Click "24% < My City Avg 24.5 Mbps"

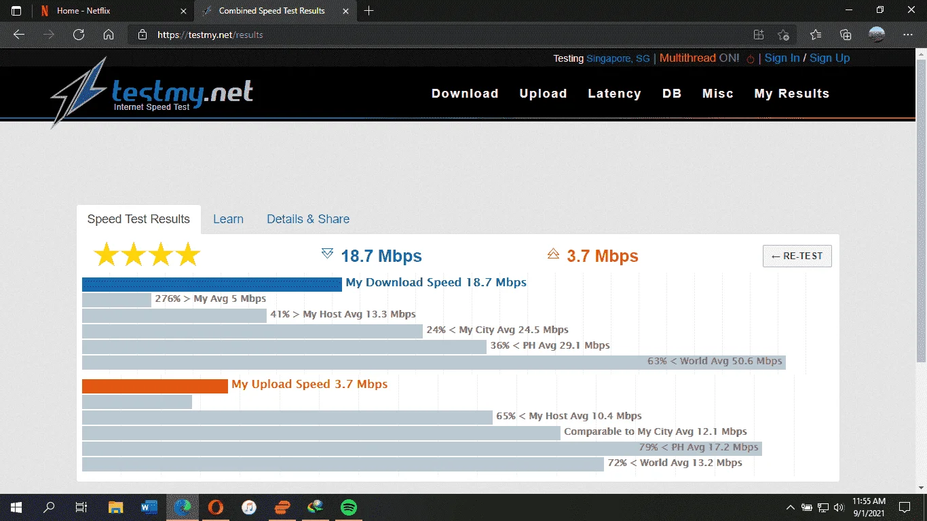[497, 330]
